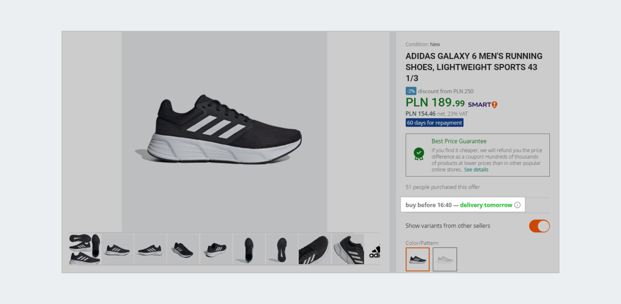Toggle Show variants from other sellers

[x=539, y=226]
